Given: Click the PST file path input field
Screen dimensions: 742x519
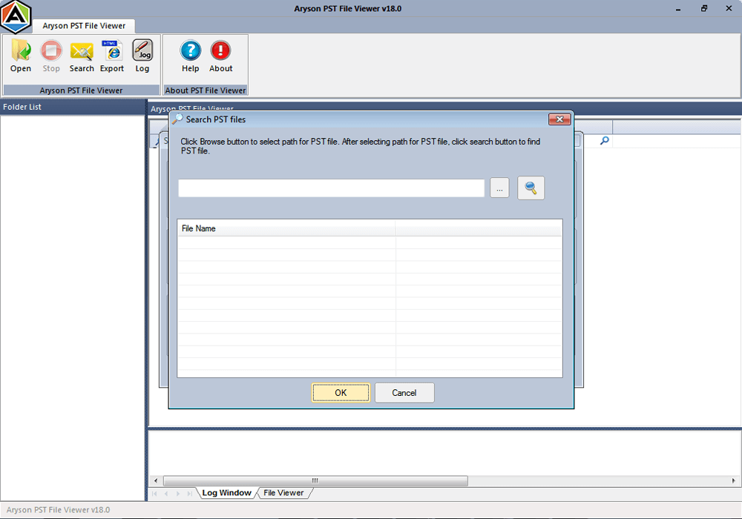Looking at the screenshot, I should coord(331,188).
